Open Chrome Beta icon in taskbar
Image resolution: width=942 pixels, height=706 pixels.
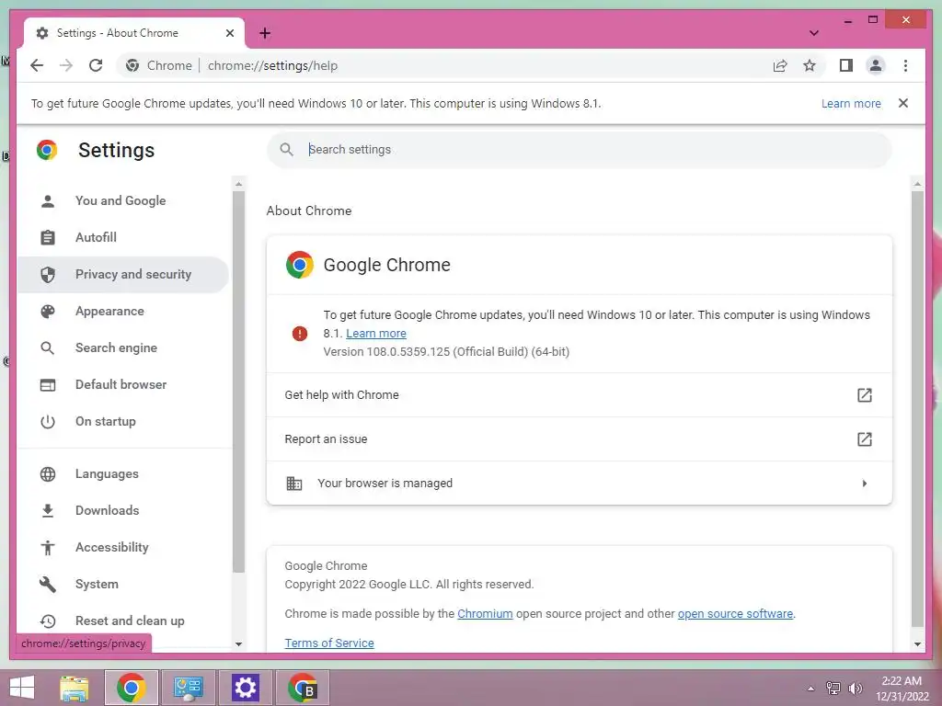302,688
